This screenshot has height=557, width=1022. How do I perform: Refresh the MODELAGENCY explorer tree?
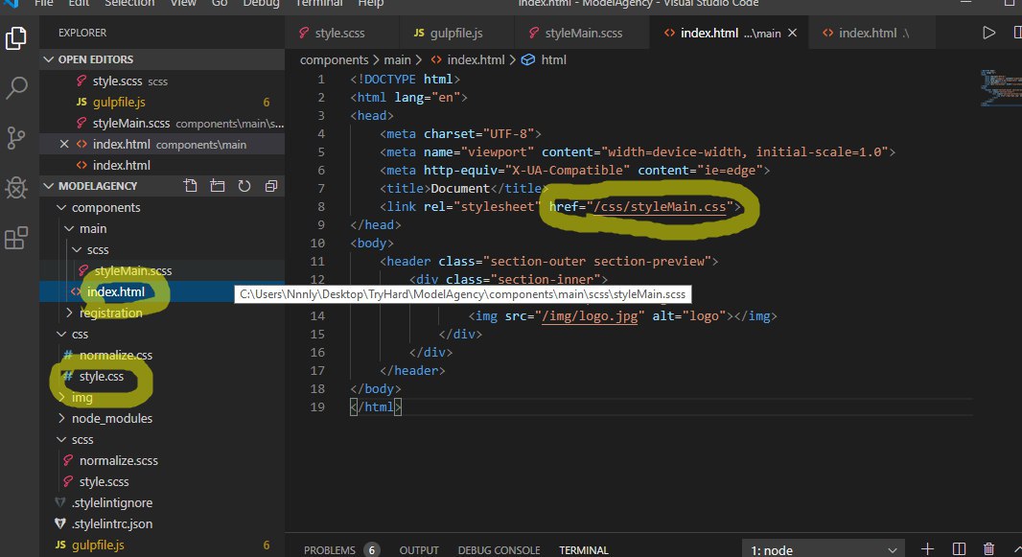[x=244, y=186]
